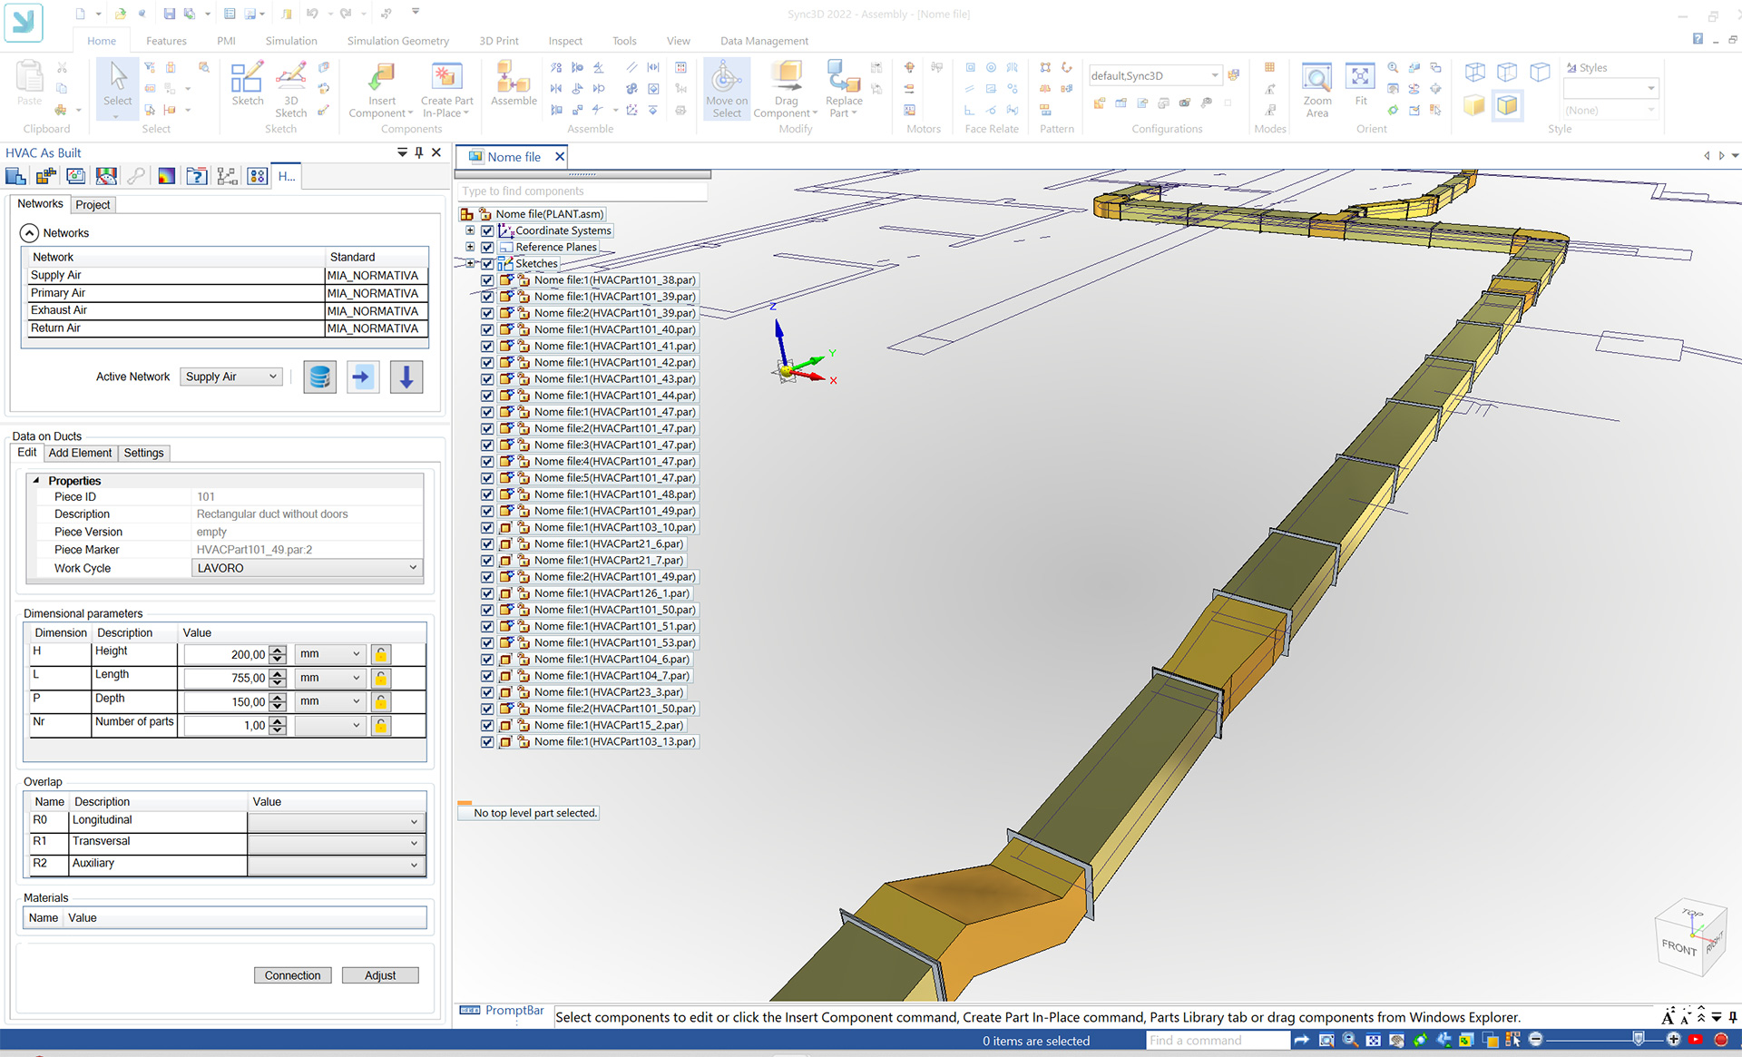This screenshot has height=1057, width=1742.
Task: Decrease the Length value with spinner
Action: (278, 682)
